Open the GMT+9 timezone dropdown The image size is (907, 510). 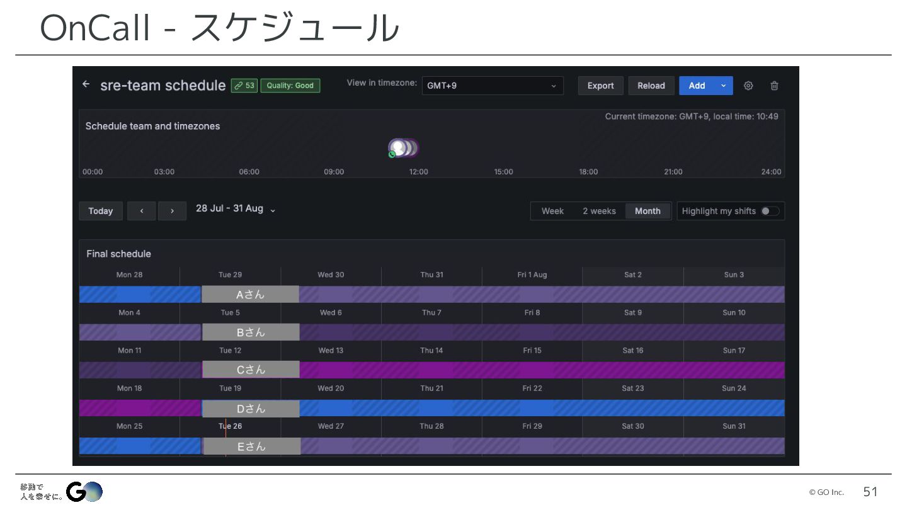coord(493,86)
